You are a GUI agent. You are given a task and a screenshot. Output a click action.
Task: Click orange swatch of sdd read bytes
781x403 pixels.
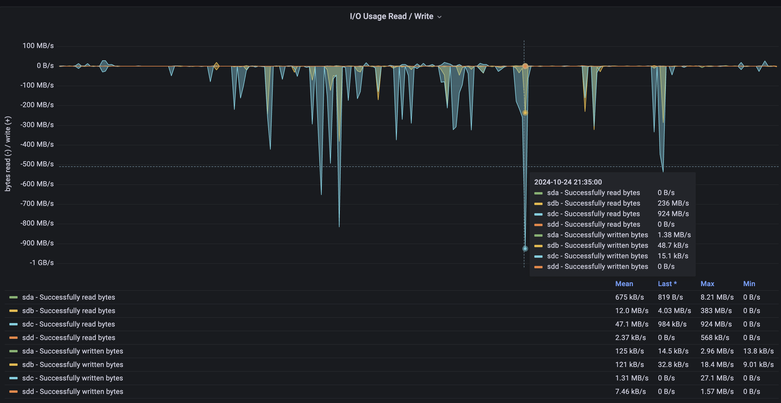pyautogui.click(x=13, y=338)
